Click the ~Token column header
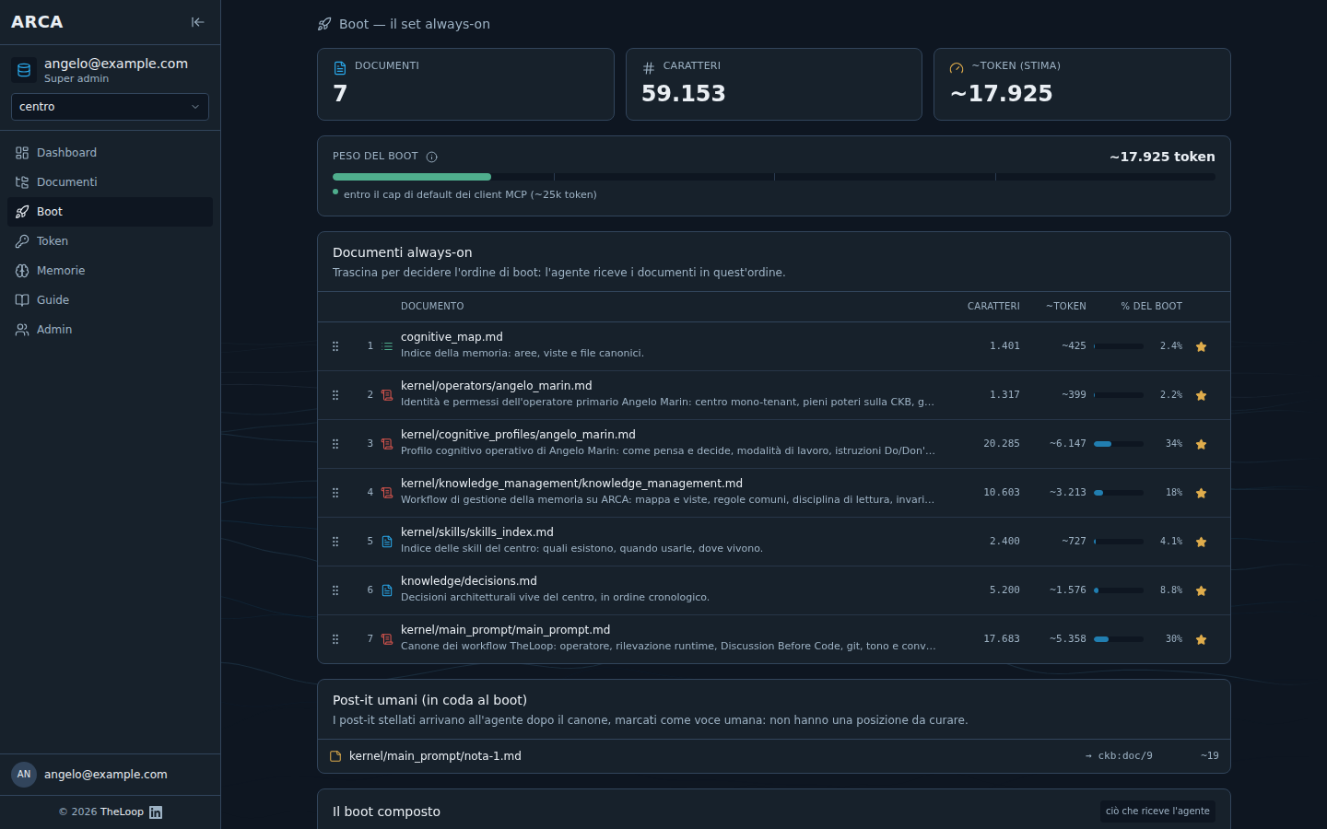The image size is (1327, 829). click(x=1066, y=307)
